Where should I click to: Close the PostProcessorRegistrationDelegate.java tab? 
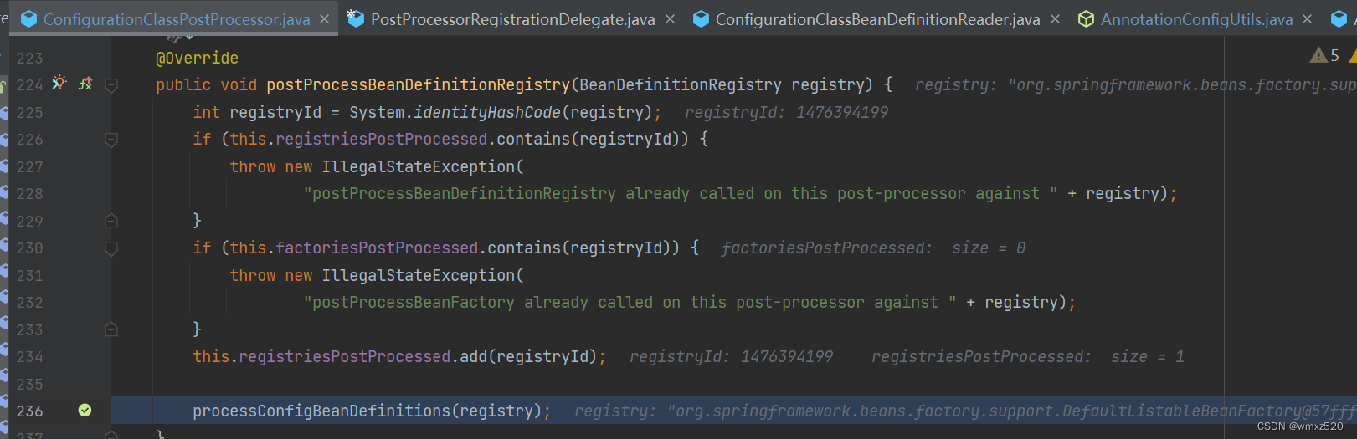[x=670, y=18]
